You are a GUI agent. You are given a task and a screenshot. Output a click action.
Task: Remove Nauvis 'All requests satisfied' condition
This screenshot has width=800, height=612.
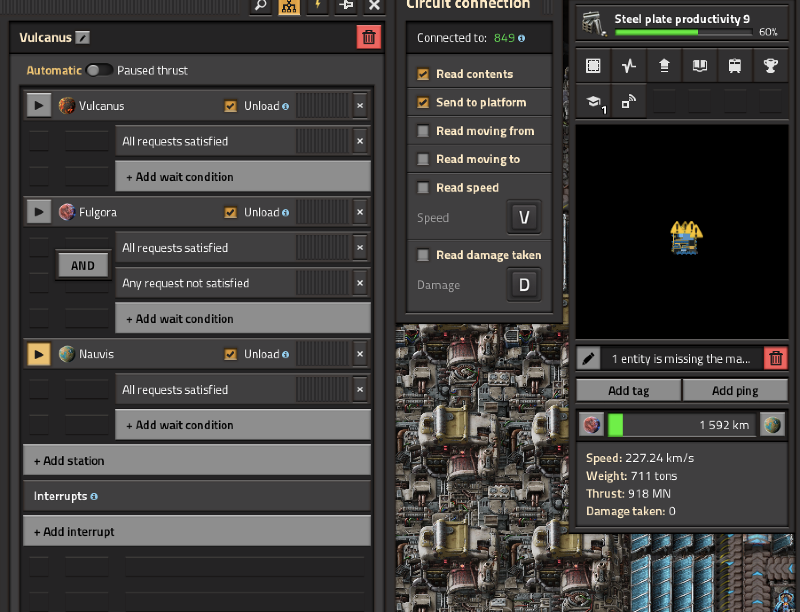[x=360, y=389]
